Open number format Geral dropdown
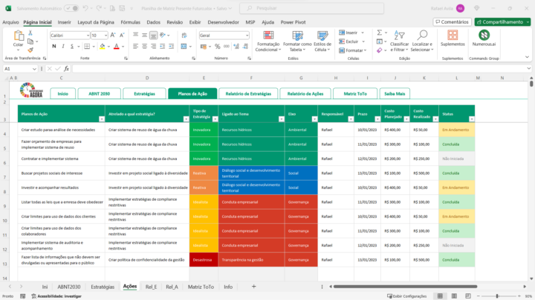This screenshot has height=300, width=535. 247,36
